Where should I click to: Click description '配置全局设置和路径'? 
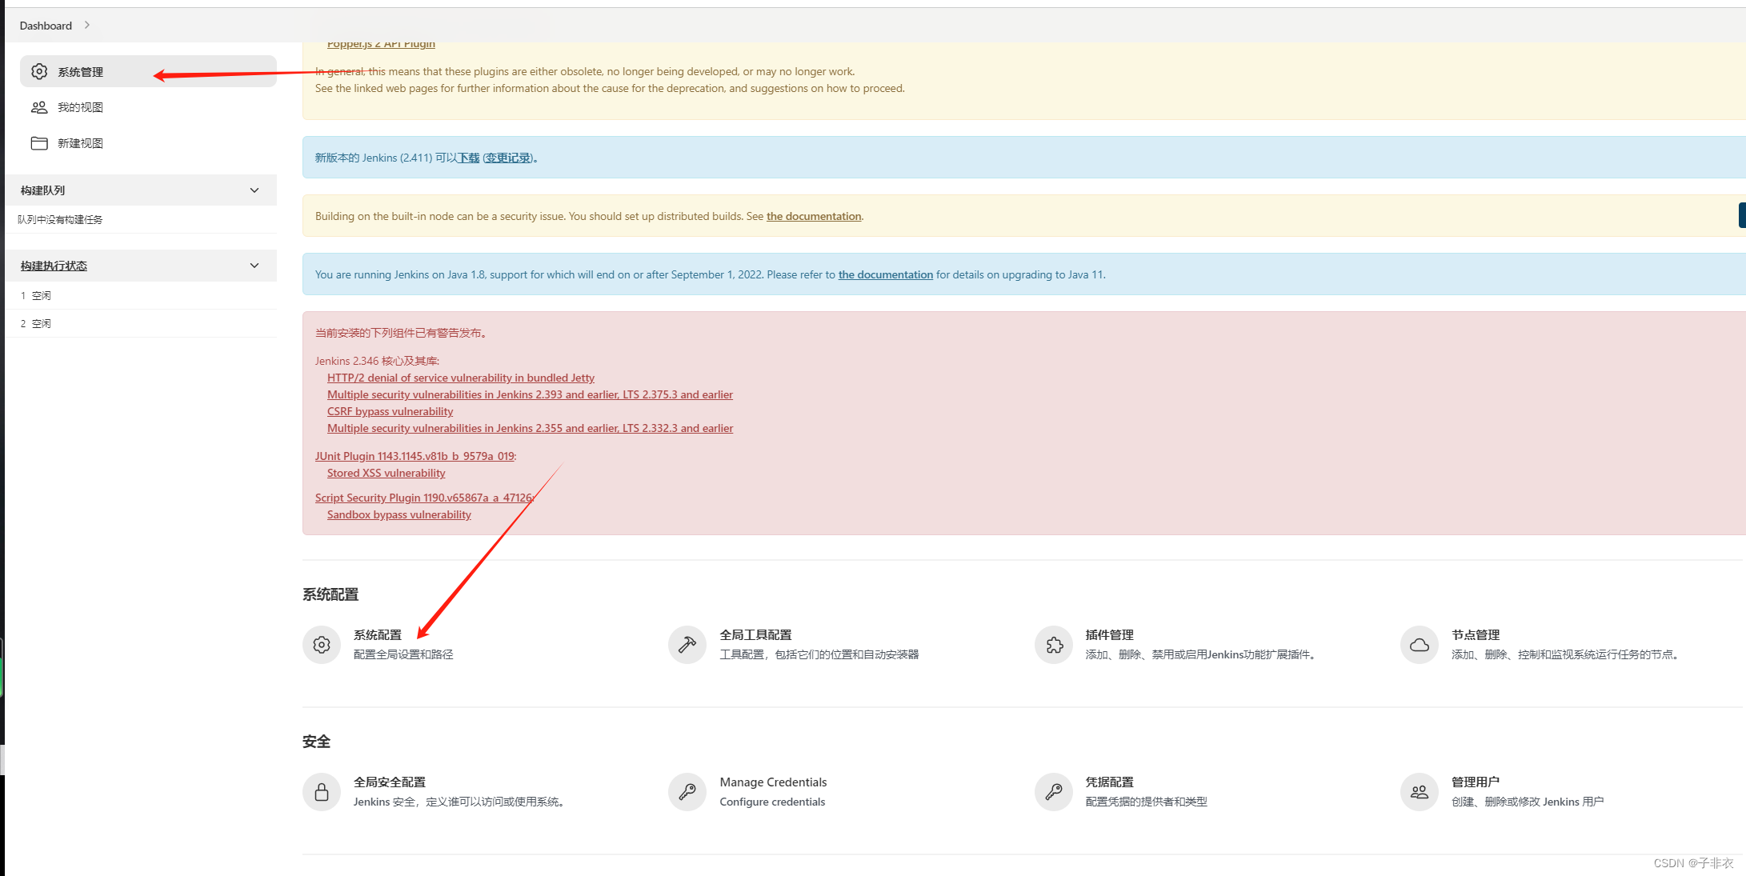click(403, 654)
